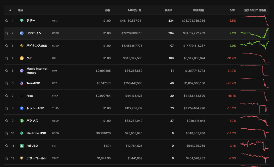Viewport: 274px width, 167px height.
Task: Click the USD Coin logo icon
Action: click(22, 33)
